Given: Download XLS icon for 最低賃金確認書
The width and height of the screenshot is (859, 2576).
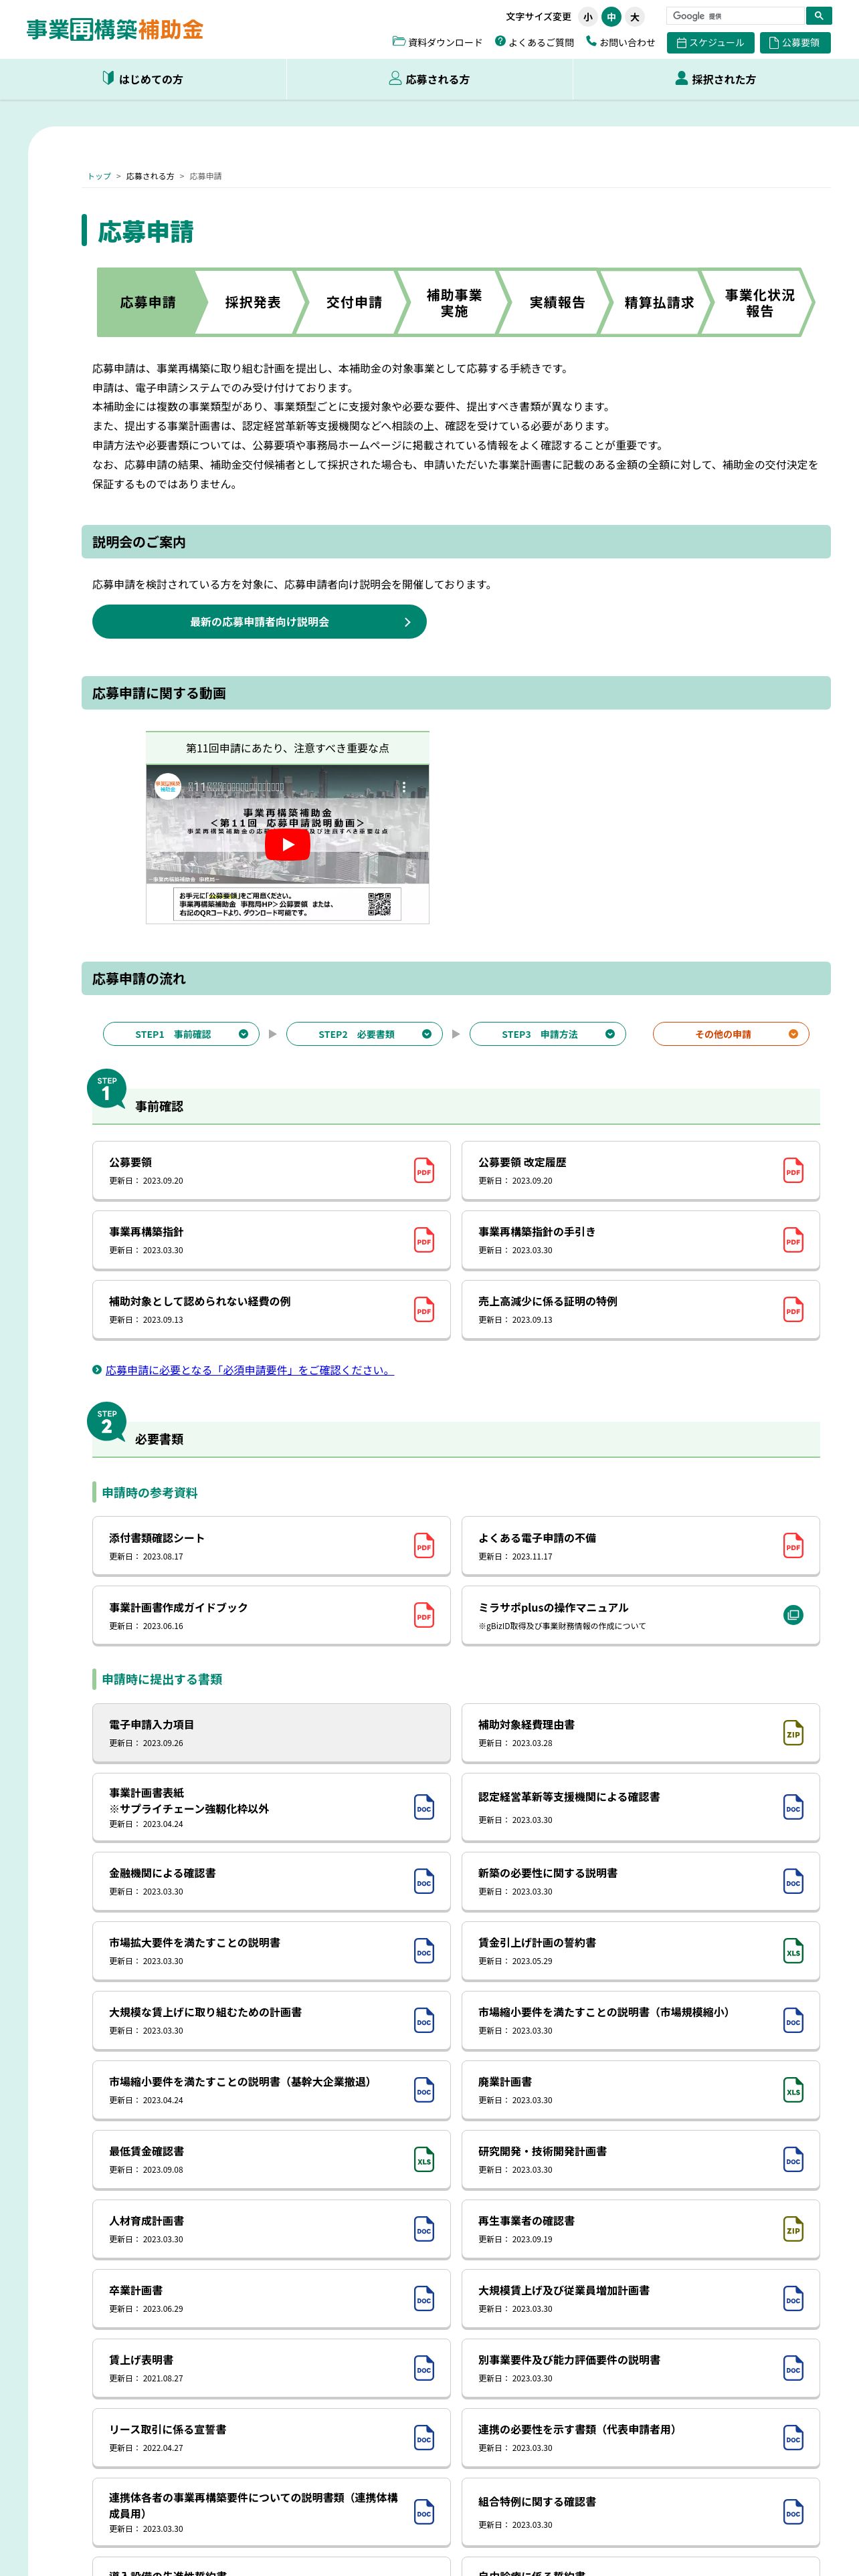Looking at the screenshot, I should (x=424, y=2160).
